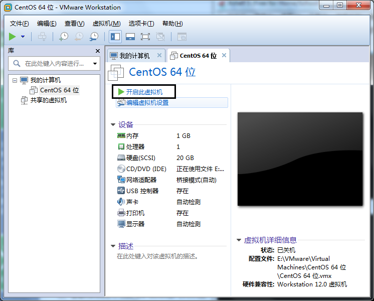Enter full screen mode toolbar icon
This screenshot has height=301, width=374.
click(x=145, y=37)
